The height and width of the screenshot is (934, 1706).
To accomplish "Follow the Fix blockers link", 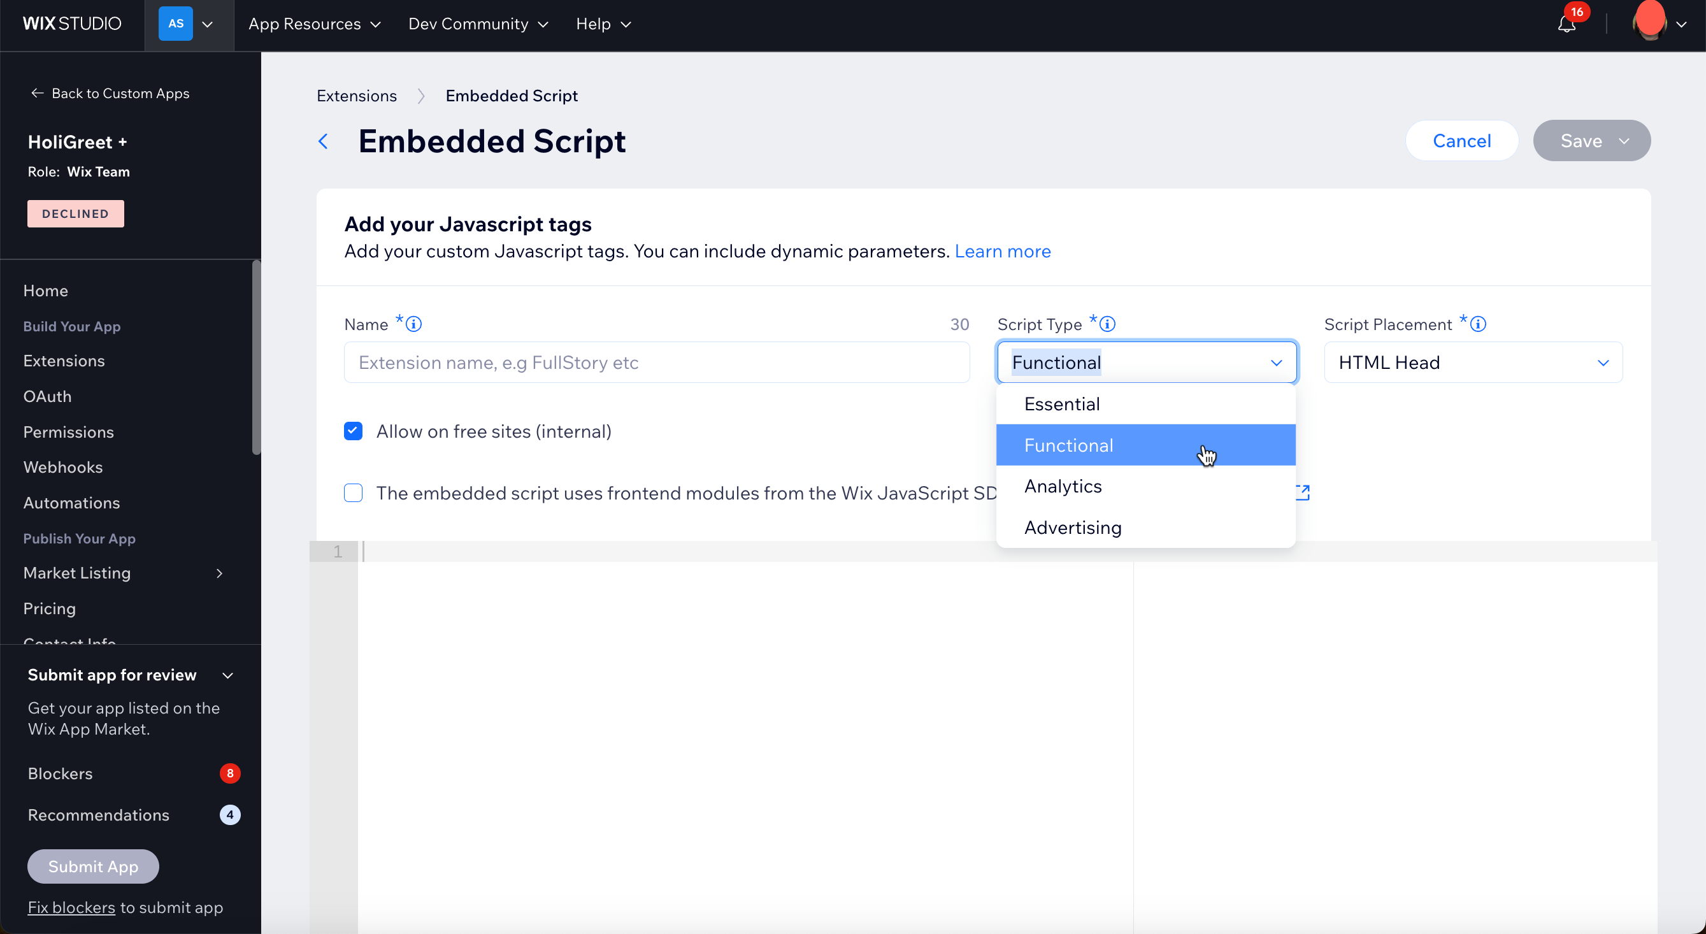I will tap(71, 907).
